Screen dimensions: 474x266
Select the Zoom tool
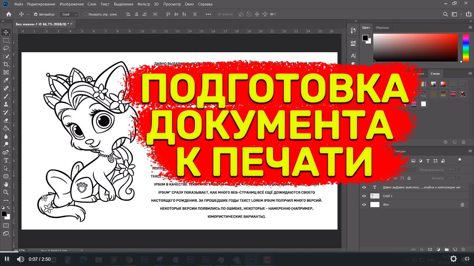[x=6, y=192]
